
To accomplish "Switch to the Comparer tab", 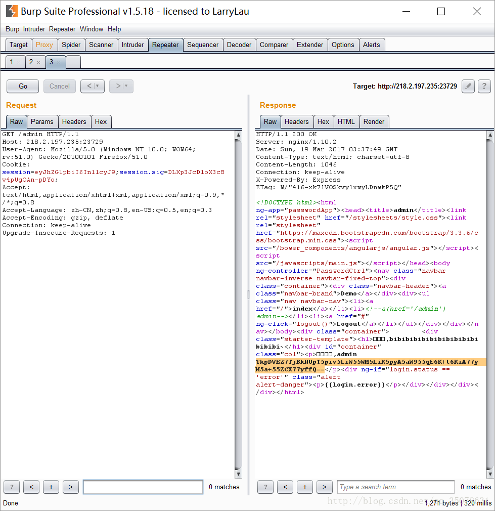I will [274, 45].
